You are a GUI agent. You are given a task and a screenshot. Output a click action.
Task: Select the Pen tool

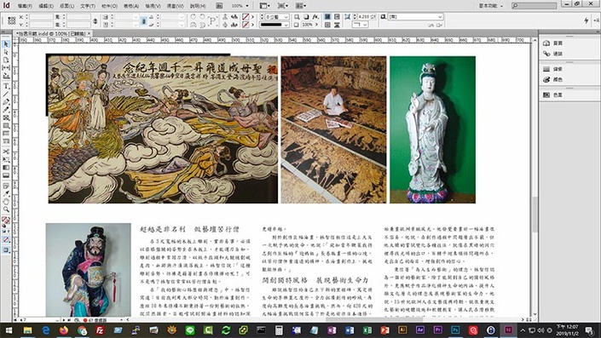(6, 102)
